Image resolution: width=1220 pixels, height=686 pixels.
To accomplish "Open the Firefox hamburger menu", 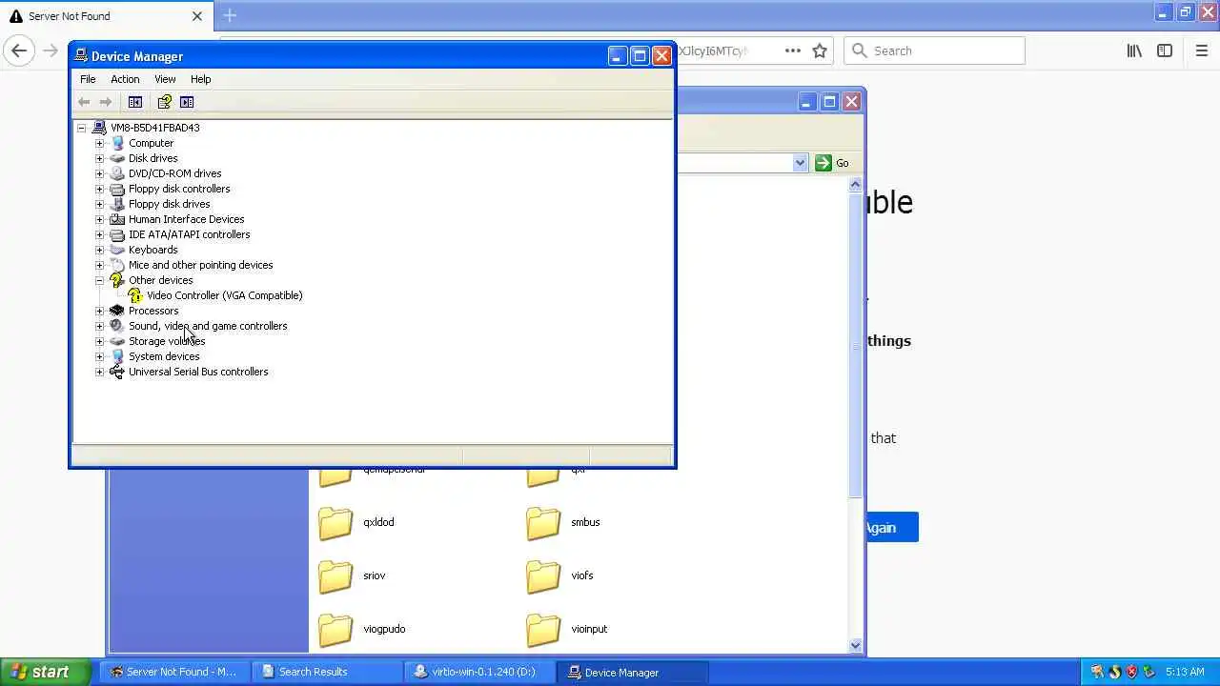I will click(x=1201, y=51).
